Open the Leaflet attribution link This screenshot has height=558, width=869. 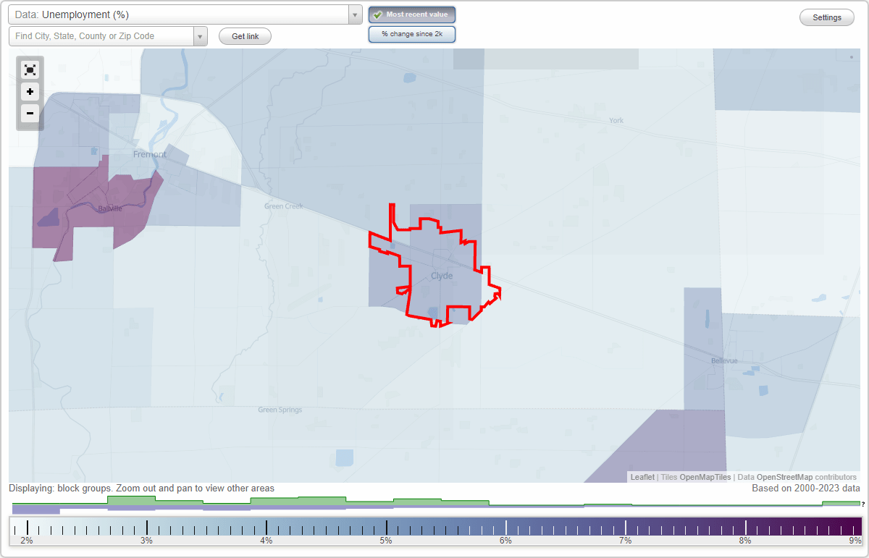pos(642,477)
